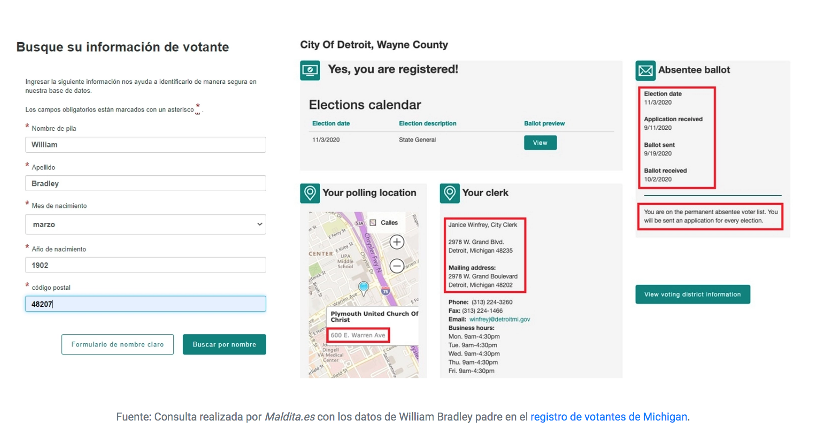Click the Election description column header
This screenshot has height=443, width=823.
pyautogui.click(x=427, y=124)
